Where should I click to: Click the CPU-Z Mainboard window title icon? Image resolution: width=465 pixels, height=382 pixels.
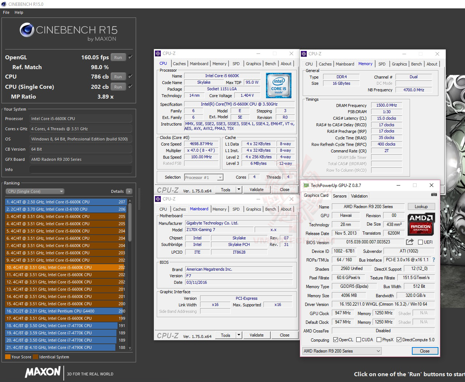158,199
